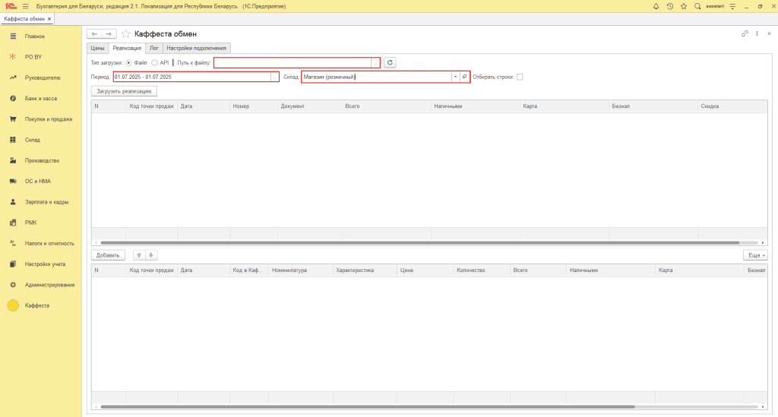Click lower table Характеристика column header
The height and width of the screenshot is (417, 778).
365,270
